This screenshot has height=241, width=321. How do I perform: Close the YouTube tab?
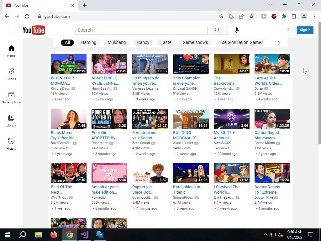point(73,5)
